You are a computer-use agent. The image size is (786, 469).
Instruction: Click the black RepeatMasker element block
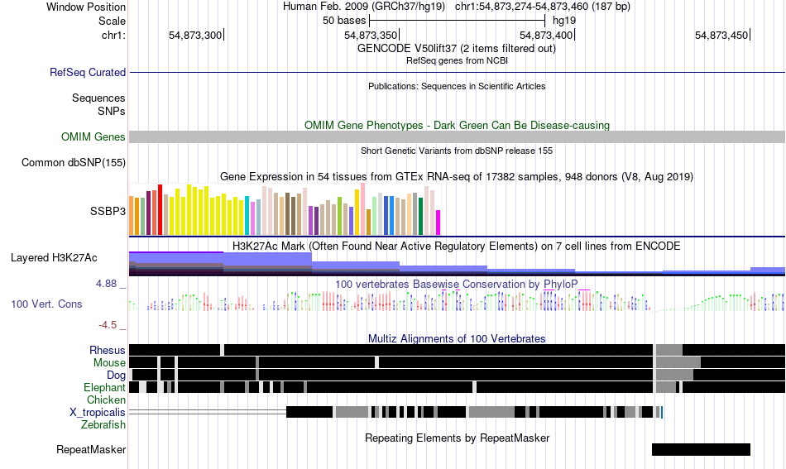coord(701,449)
